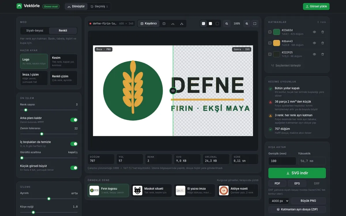Toggle İç boşlukları da temizle switch
The height and width of the screenshot is (216, 346).
click(74, 144)
